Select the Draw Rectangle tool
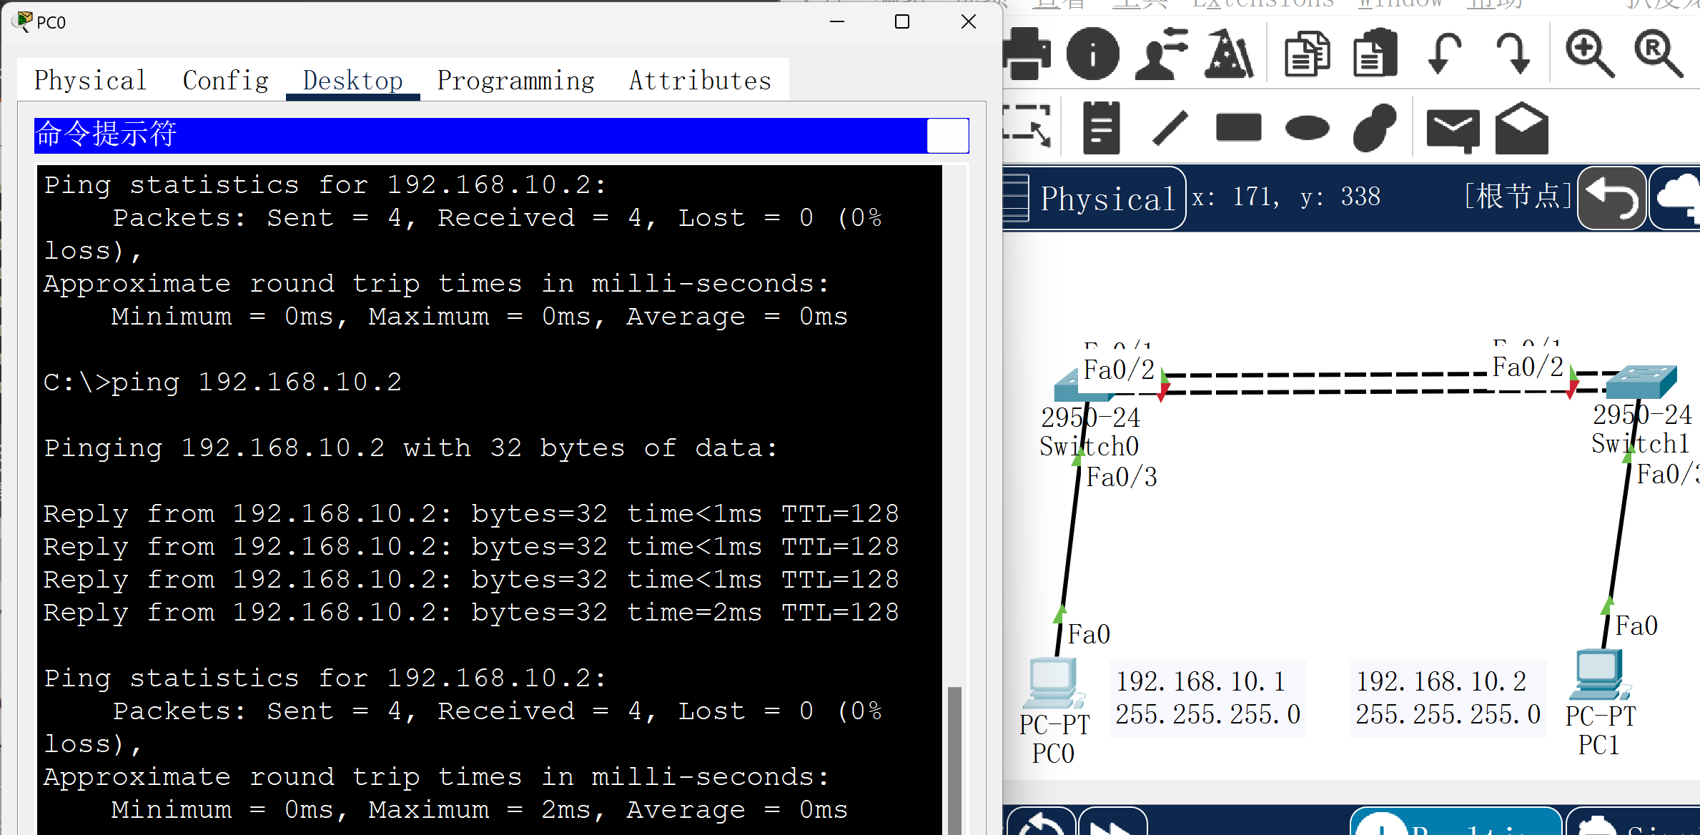Viewport: 1700px width, 835px height. (1238, 129)
